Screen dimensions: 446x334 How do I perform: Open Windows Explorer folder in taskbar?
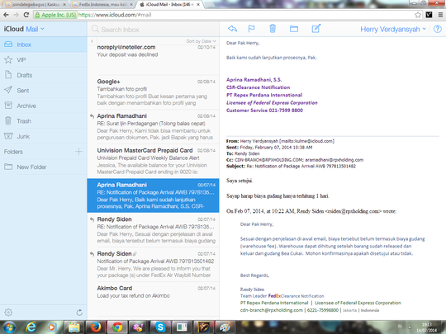pyautogui.click(x=74, y=327)
